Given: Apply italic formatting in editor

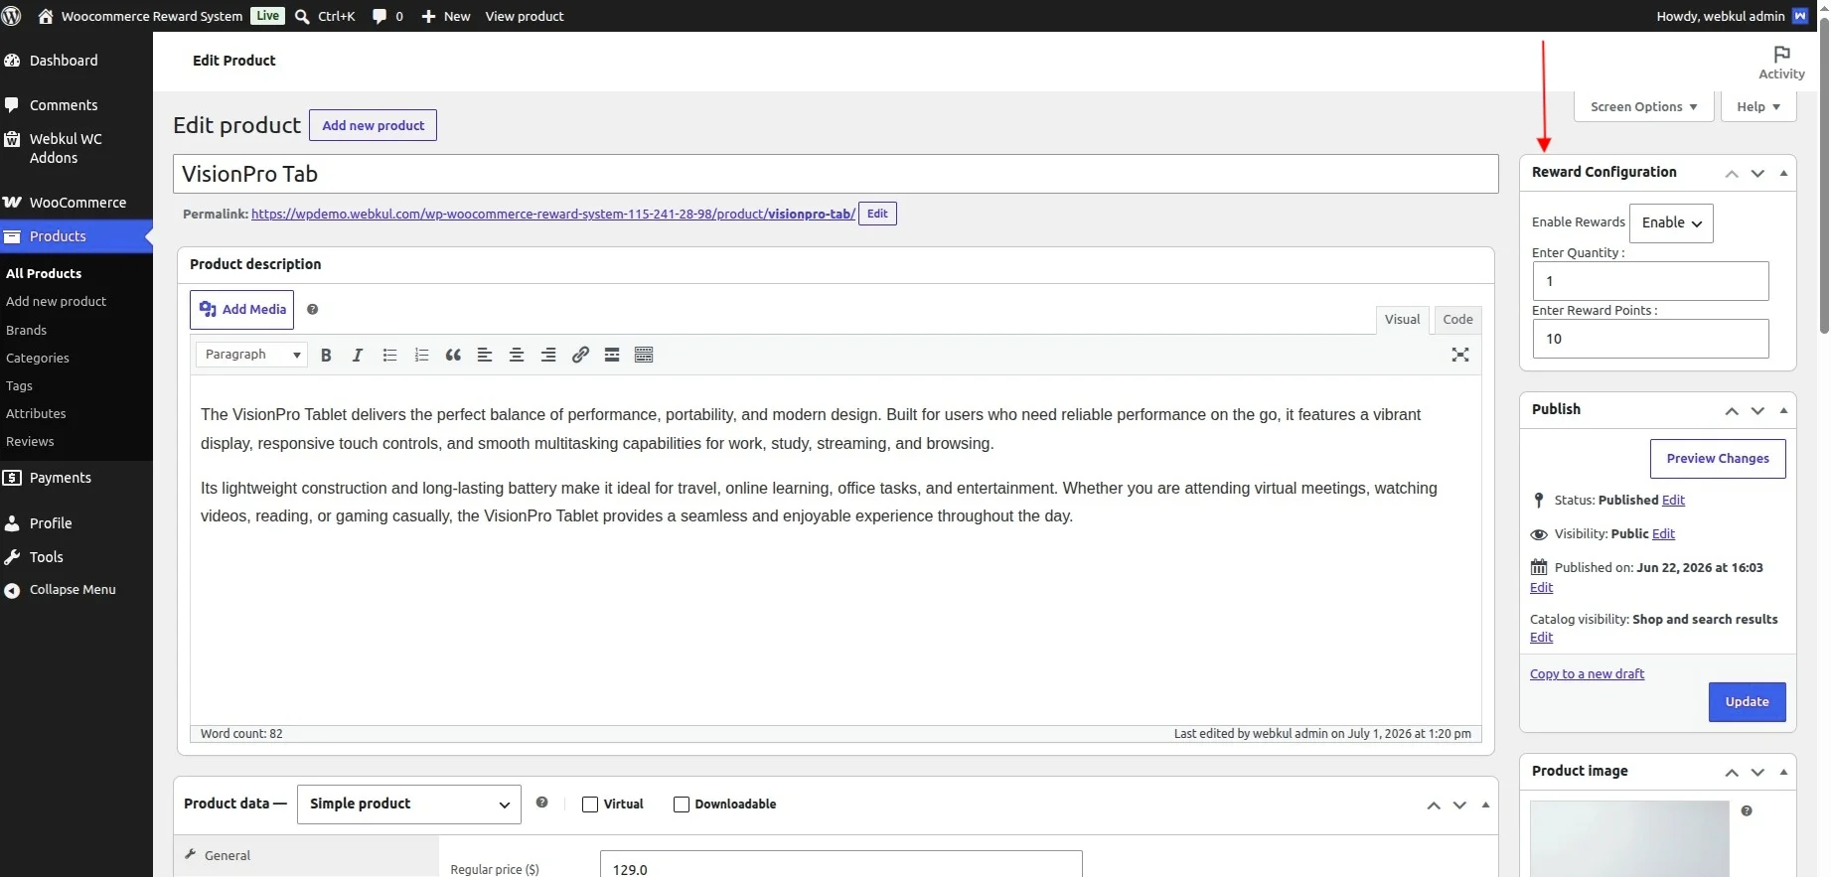Looking at the screenshot, I should tap(358, 355).
